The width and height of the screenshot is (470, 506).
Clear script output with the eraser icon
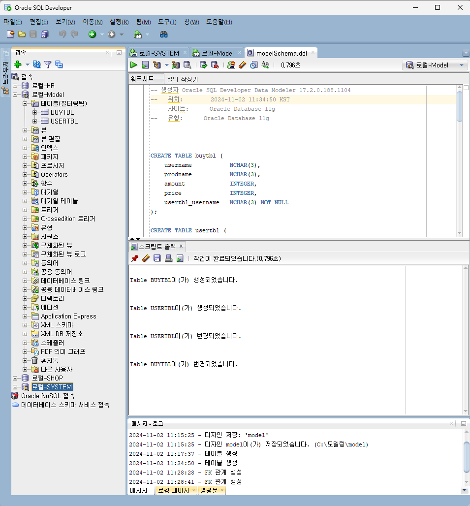click(146, 258)
